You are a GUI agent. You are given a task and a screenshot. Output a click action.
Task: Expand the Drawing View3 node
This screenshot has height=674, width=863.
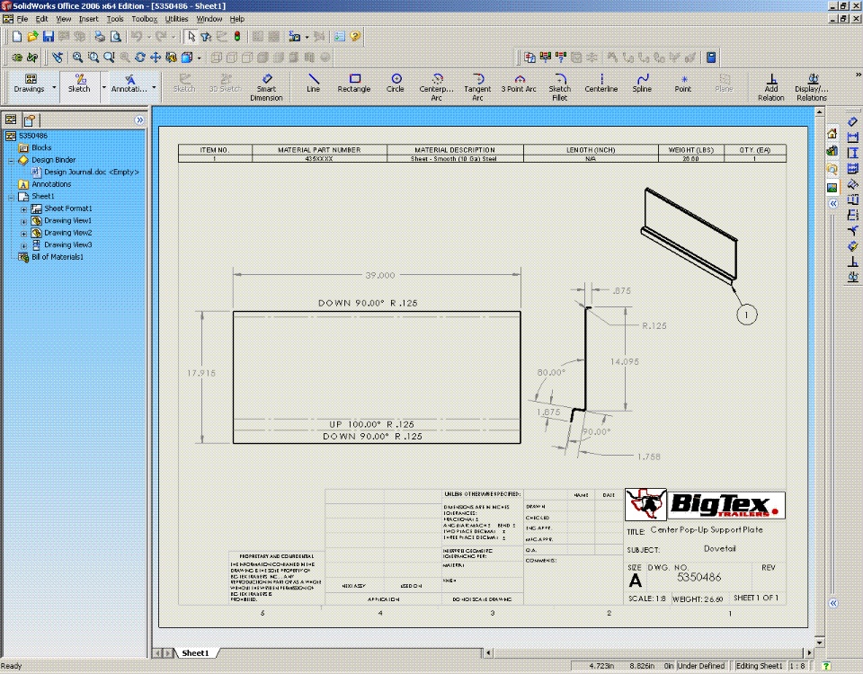click(x=23, y=246)
